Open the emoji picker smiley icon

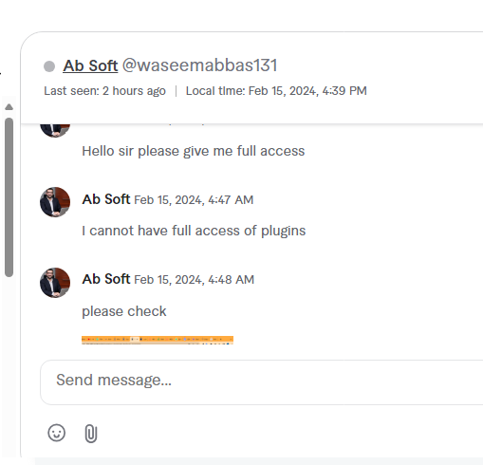coord(57,433)
